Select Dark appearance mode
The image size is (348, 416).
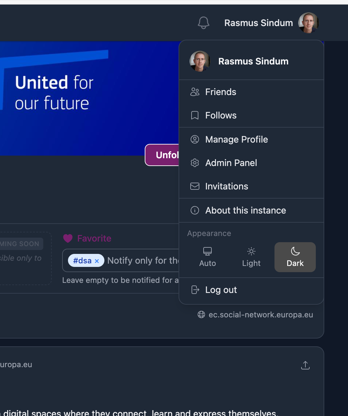[295, 257]
